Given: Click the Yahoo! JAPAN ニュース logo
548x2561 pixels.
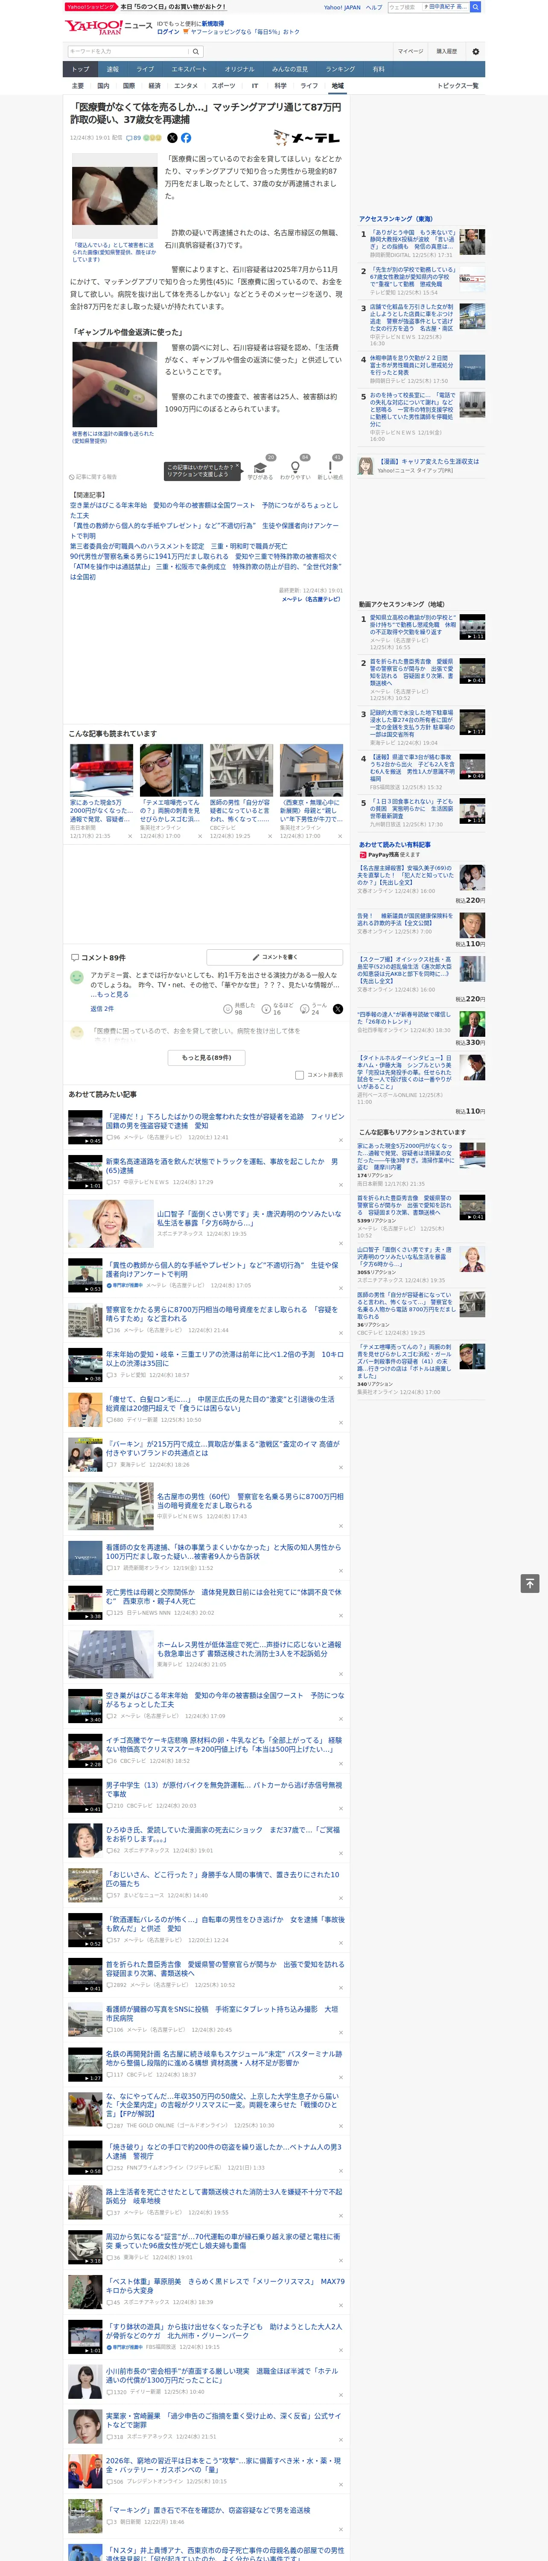Looking at the screenshot, I should coord(108,27).
